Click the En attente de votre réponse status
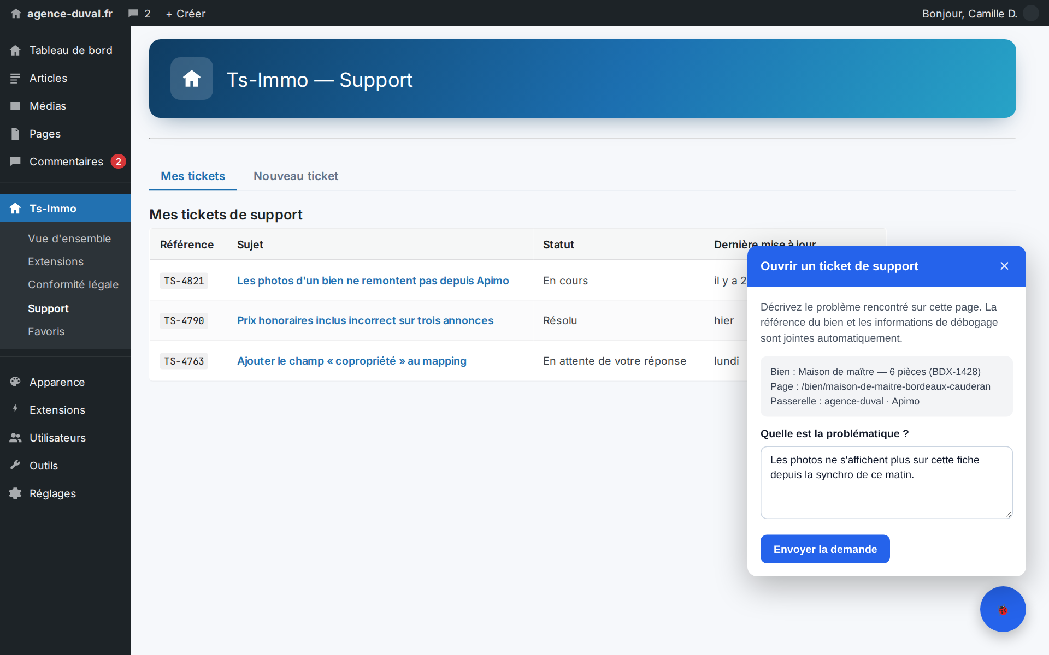The width and height of the screenshot is (1049, 655). pos(615,361)
